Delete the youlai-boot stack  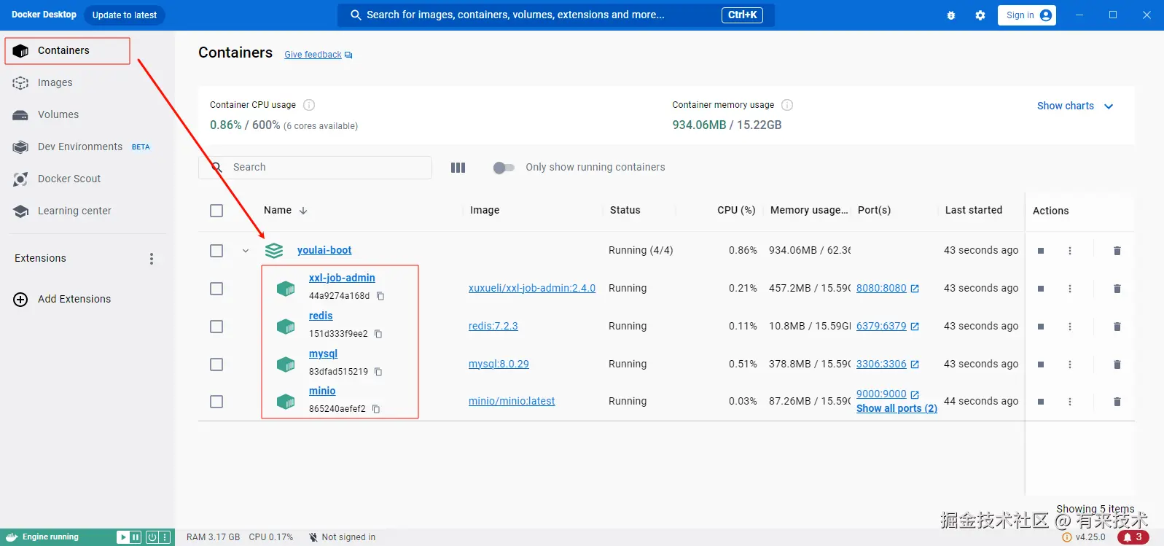[1117, 251]
